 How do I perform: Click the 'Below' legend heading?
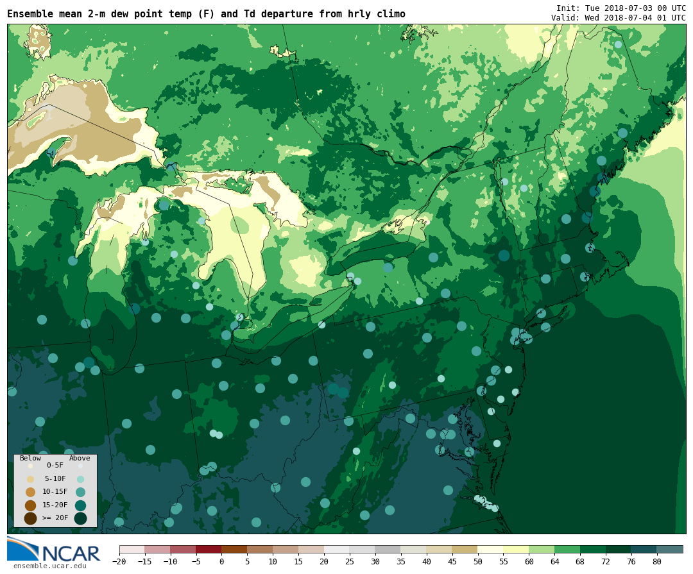coord(31,458)
